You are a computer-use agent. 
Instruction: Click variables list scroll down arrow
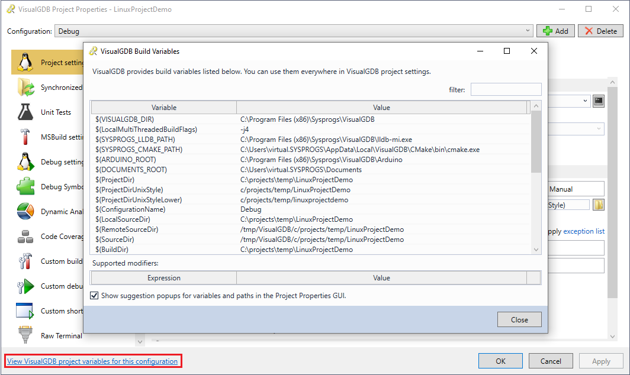click(536, 250)
